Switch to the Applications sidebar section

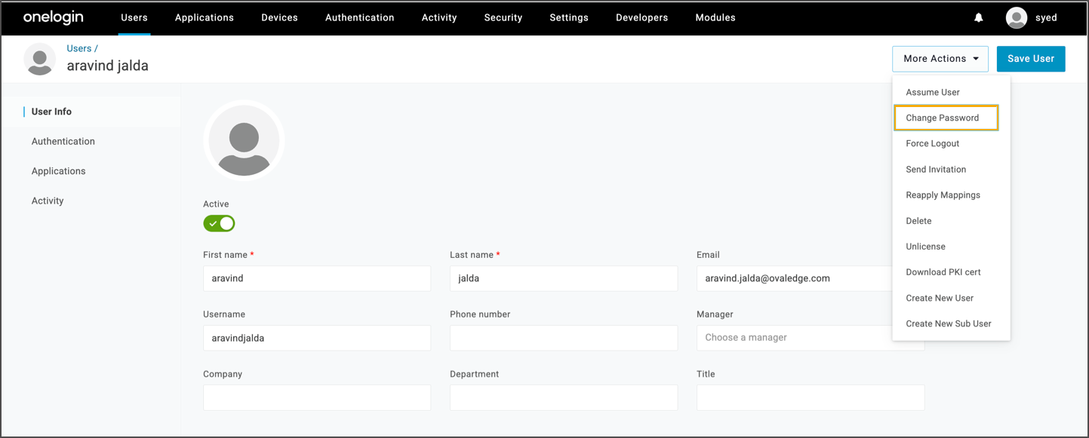(59, 171)
